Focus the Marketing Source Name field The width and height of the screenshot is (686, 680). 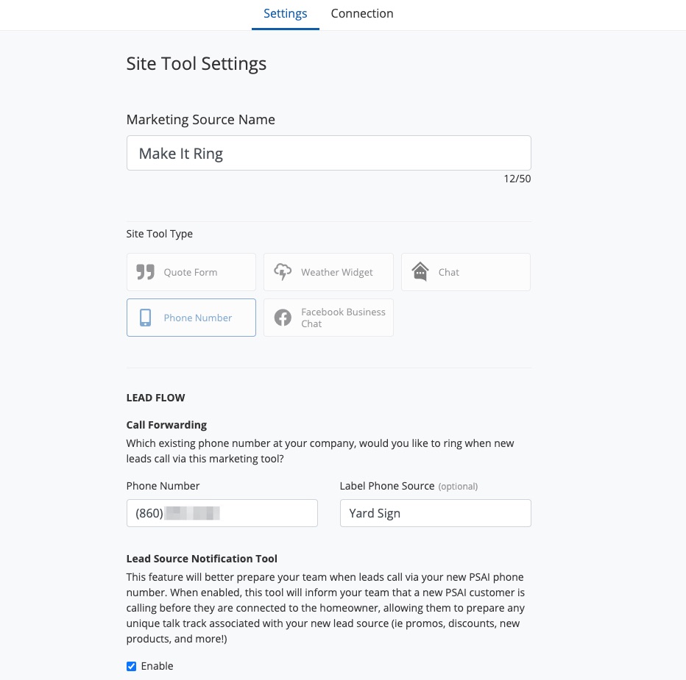328,153
